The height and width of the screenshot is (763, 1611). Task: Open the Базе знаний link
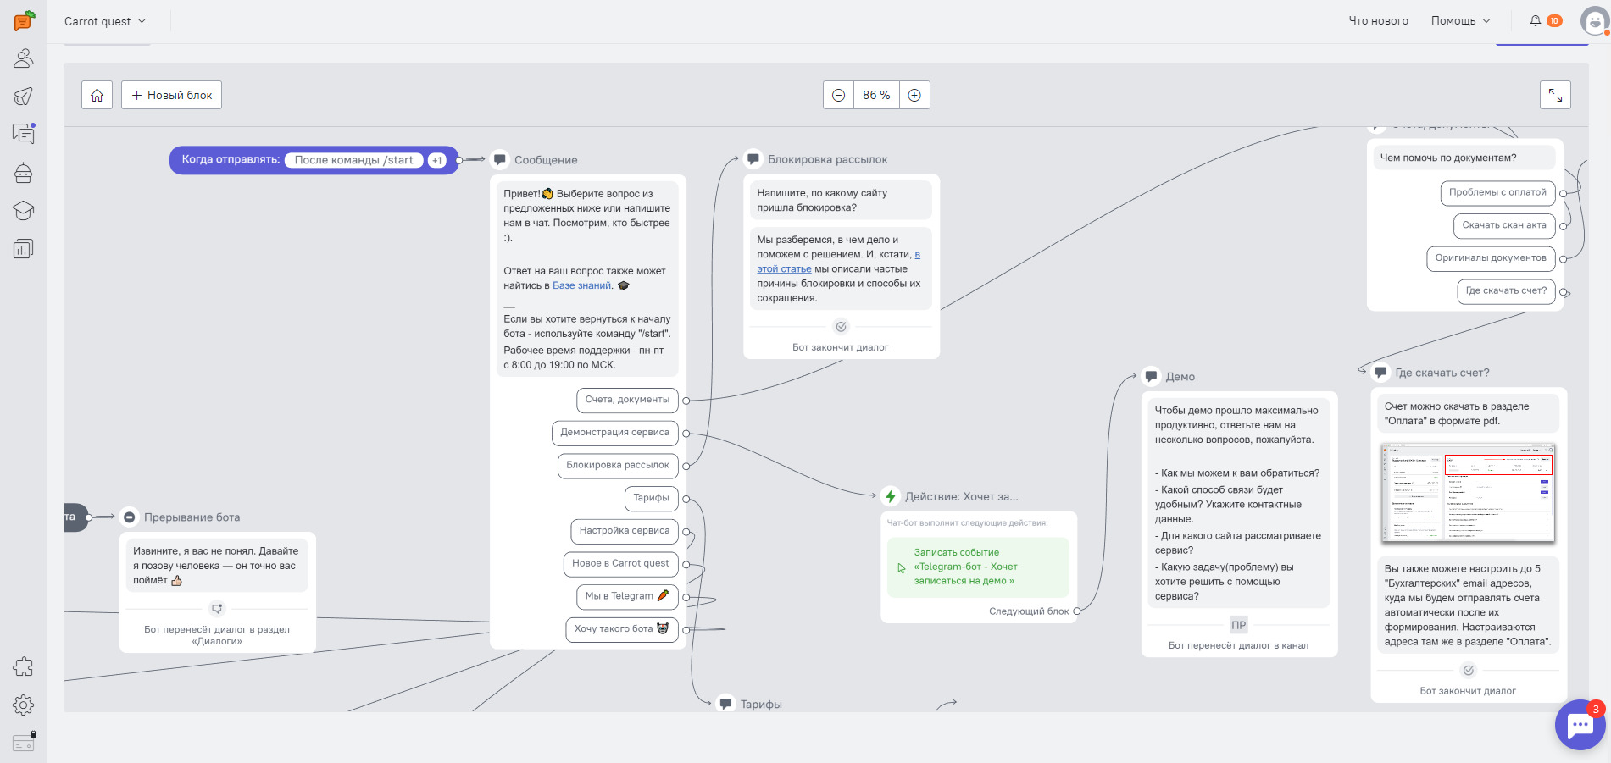[x=581, y=286]
